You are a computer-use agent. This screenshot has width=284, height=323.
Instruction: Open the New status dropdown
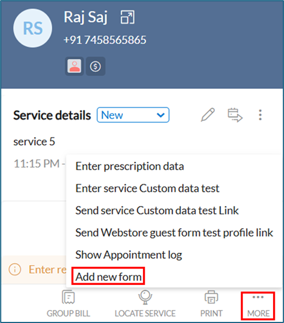click(133, 115)
